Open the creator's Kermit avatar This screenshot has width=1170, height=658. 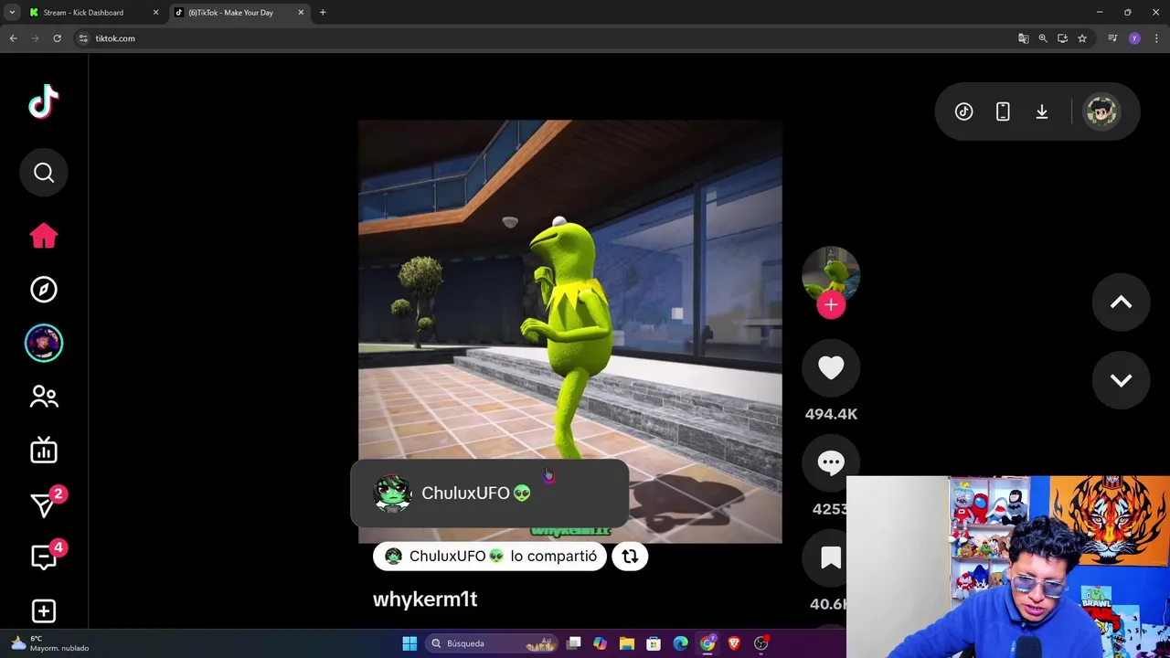pos(831,273)
